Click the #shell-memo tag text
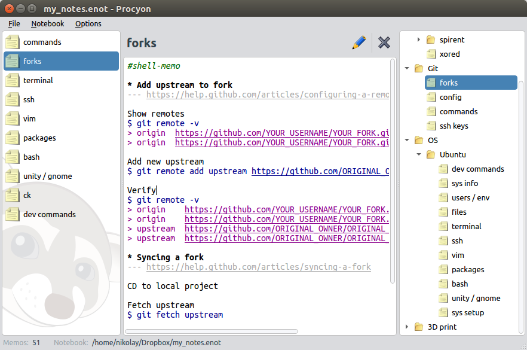 coord(154,66)
